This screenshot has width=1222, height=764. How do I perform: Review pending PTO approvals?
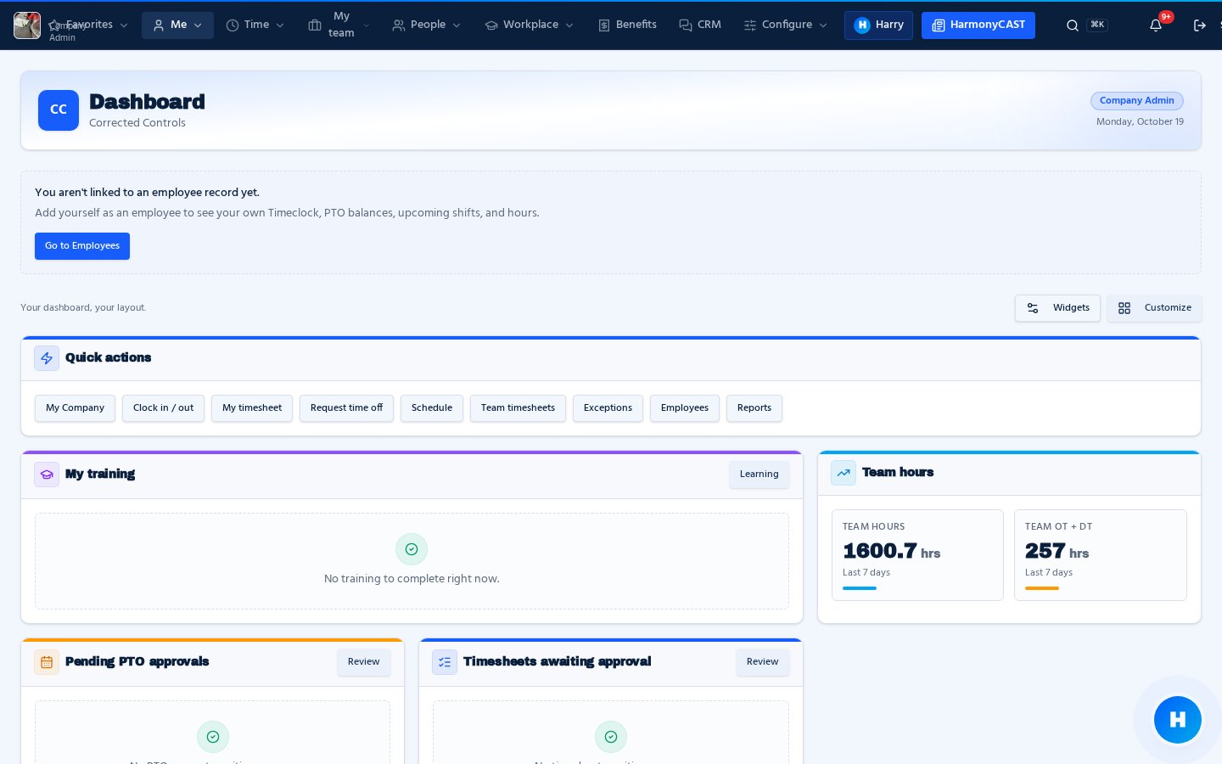[364, 662]
